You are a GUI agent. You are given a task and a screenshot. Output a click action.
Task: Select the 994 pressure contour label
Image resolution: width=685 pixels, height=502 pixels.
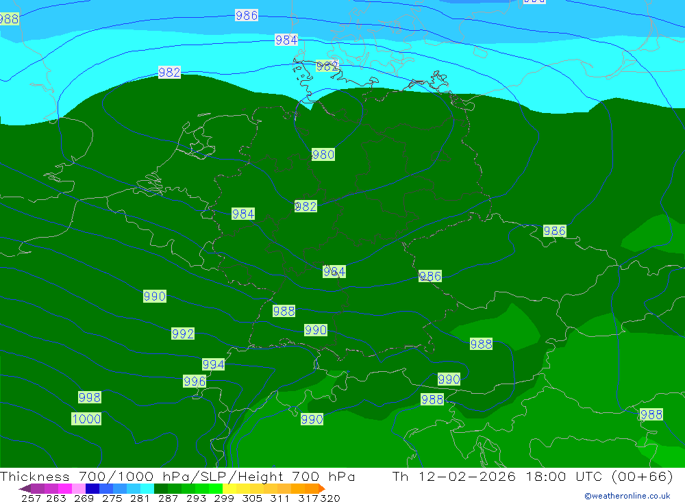[x=213, y=364]
